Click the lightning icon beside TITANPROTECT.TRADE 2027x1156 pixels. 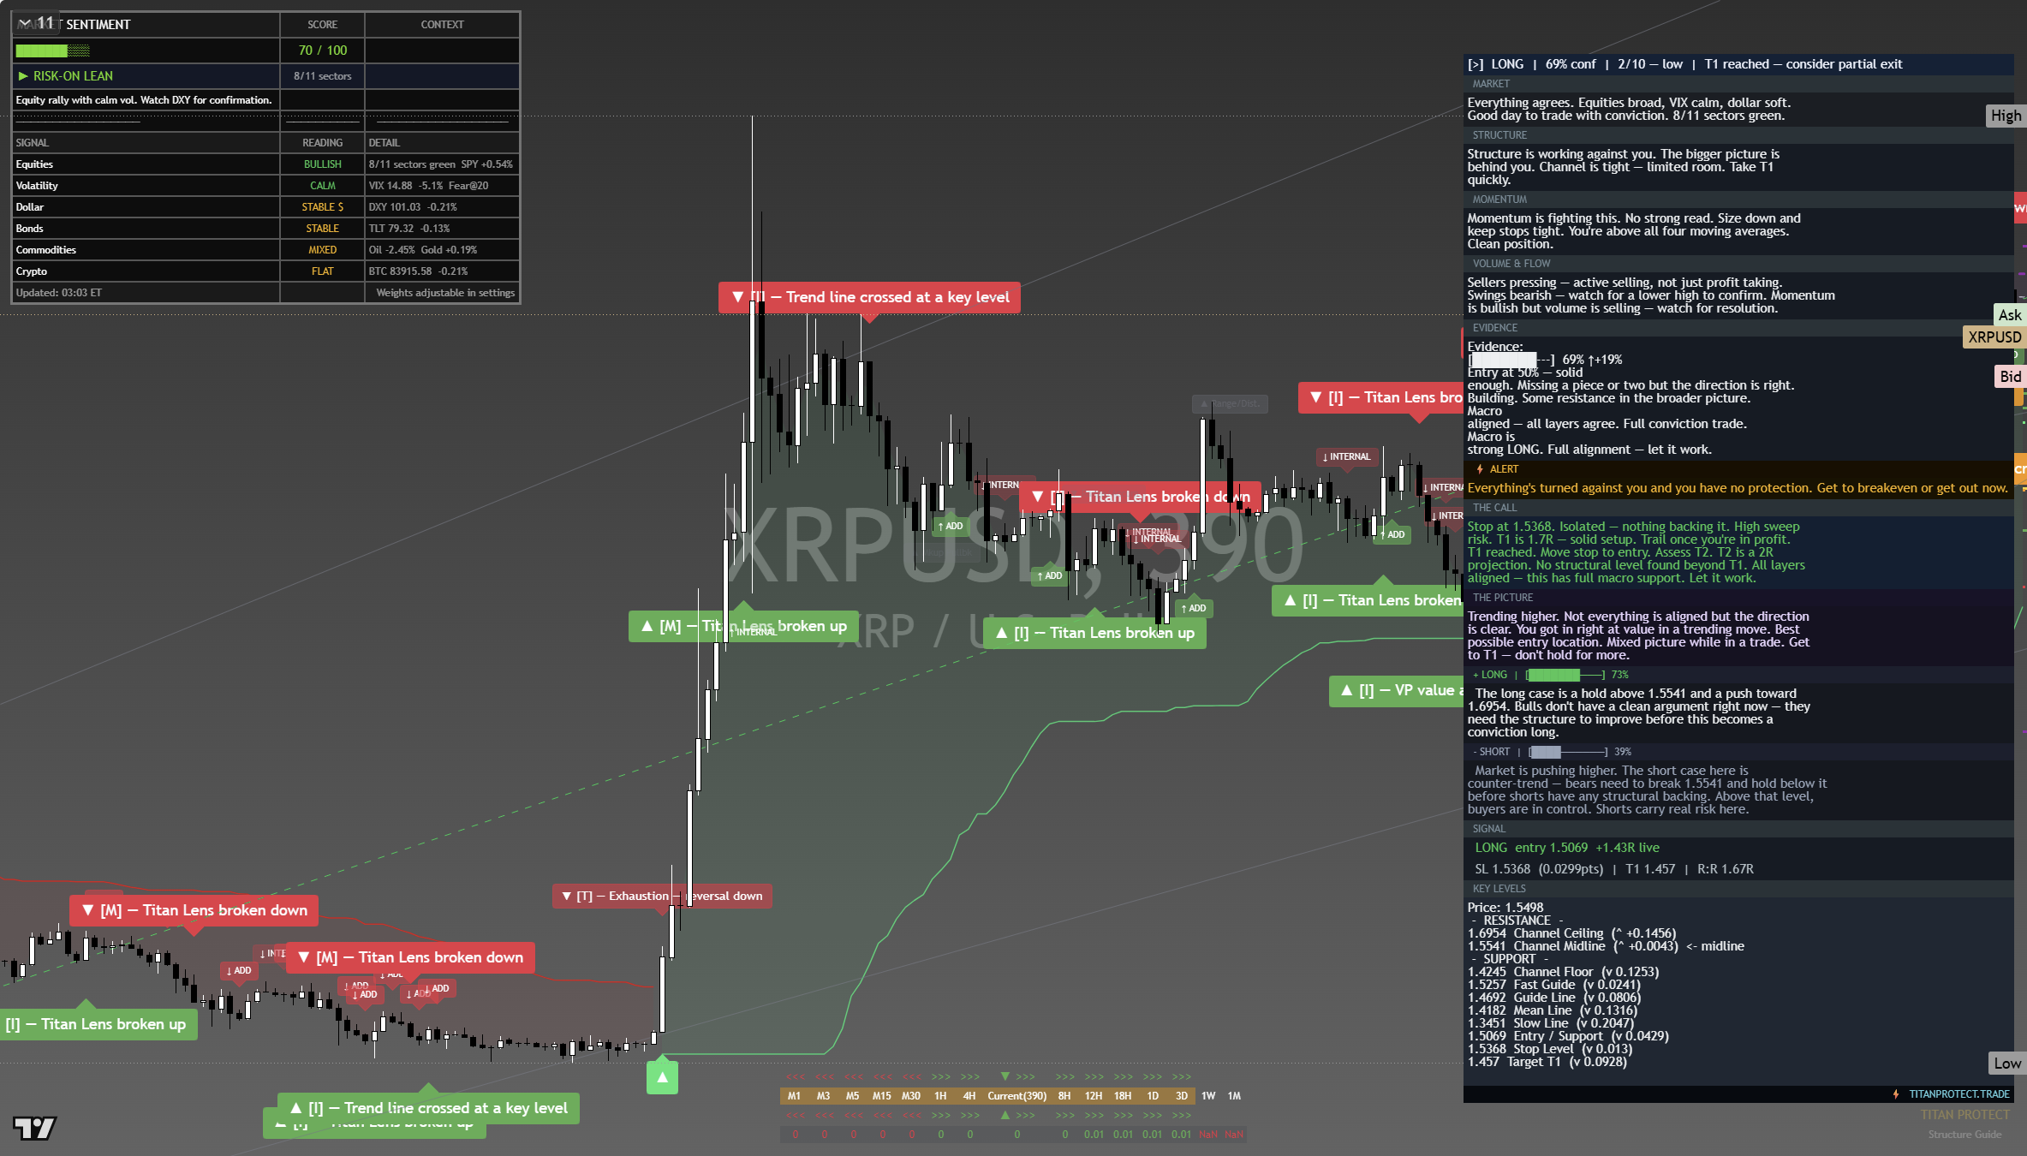[1896, 1094]
